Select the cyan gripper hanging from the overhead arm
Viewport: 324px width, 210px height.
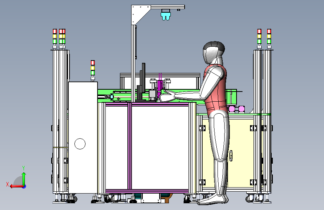tap(166, 16)
